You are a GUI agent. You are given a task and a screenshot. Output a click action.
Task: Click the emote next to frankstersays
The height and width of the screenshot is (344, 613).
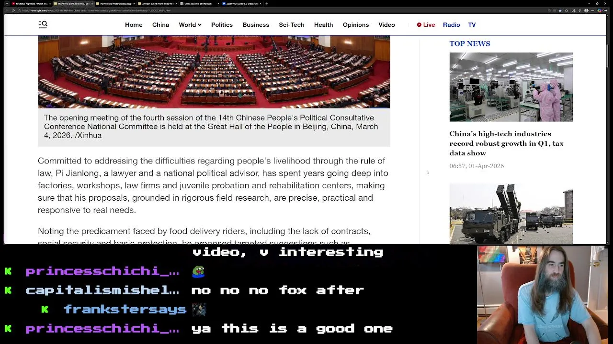tap(199, 309)
